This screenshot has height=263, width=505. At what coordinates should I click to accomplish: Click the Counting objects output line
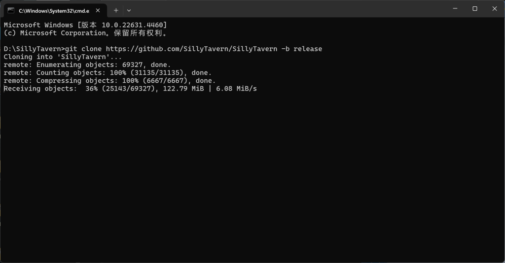pyautogui.click(x=108, y=73)
